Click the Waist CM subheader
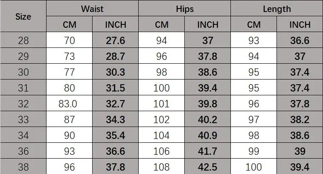Screen dimensions: 323x174 (x=70, y=24)
